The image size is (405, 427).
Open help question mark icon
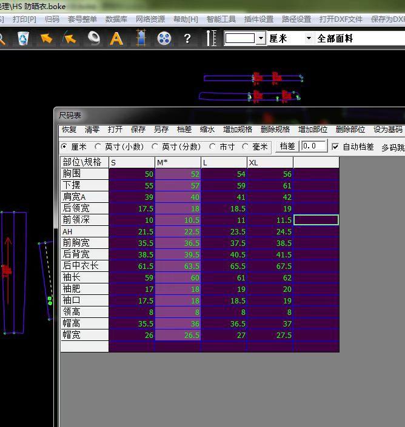(187, 39)
